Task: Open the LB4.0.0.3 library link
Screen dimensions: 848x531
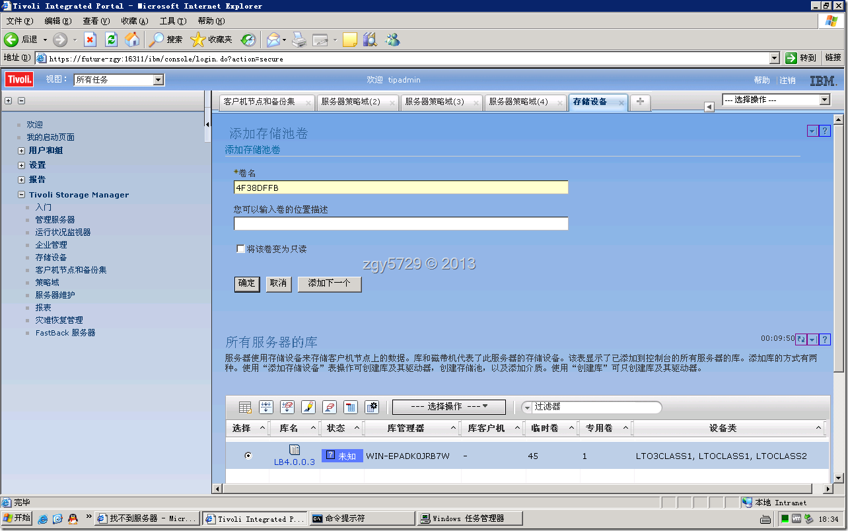Action: click(295, 462)
